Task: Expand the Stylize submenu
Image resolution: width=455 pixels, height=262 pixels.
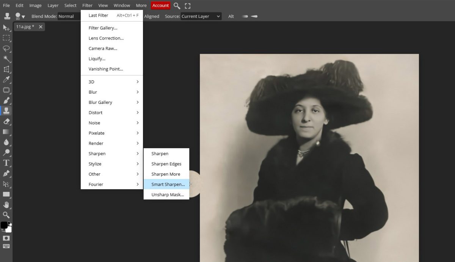Action: (x=112, y=164)
